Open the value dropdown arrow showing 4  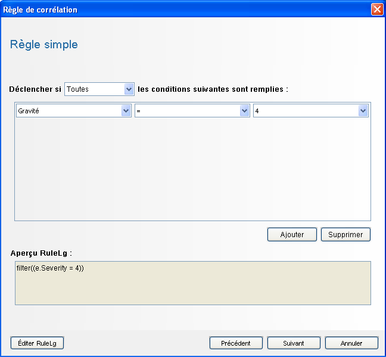tap(363, 111)
